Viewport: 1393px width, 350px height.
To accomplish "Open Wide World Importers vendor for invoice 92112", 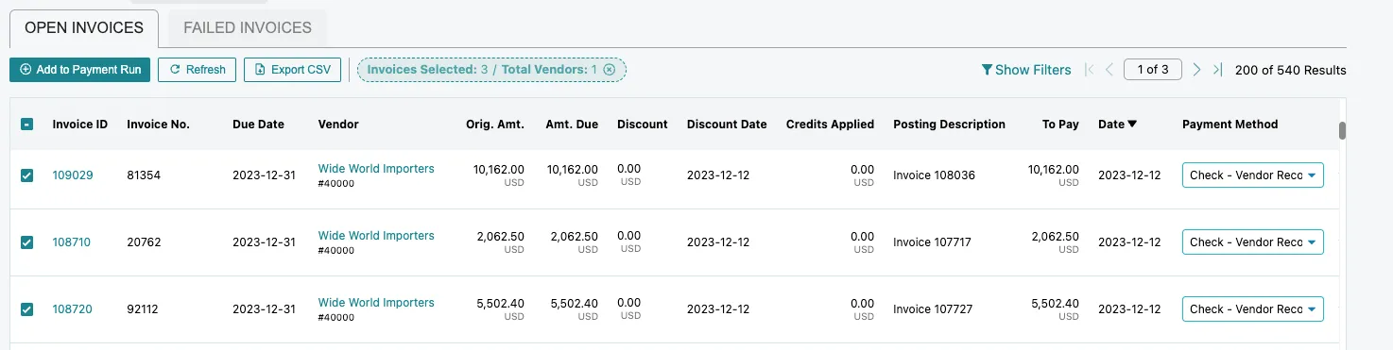I will tap(376, 303).
